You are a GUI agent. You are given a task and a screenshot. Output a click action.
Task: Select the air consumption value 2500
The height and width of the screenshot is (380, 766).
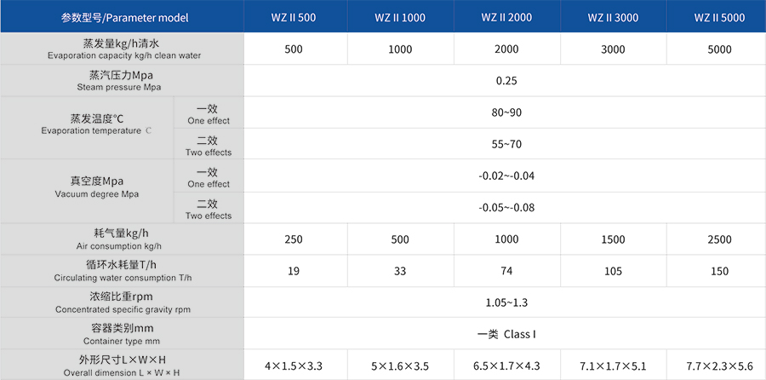719,239
